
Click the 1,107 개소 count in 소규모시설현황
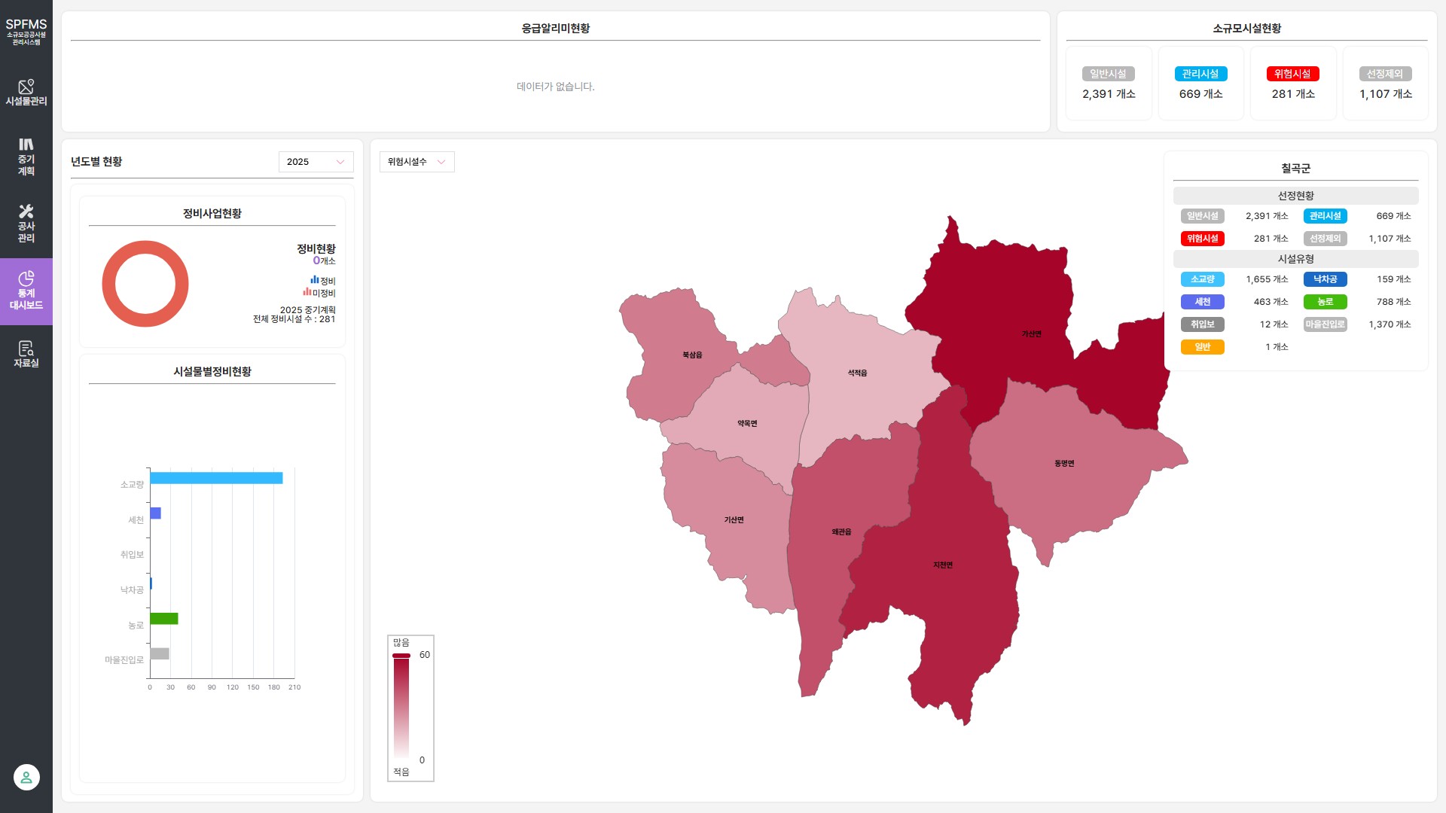point(1386,94)
